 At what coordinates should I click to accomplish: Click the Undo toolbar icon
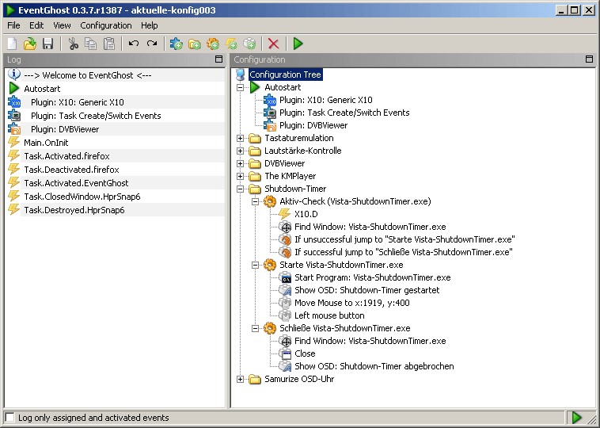pos(133,44)
